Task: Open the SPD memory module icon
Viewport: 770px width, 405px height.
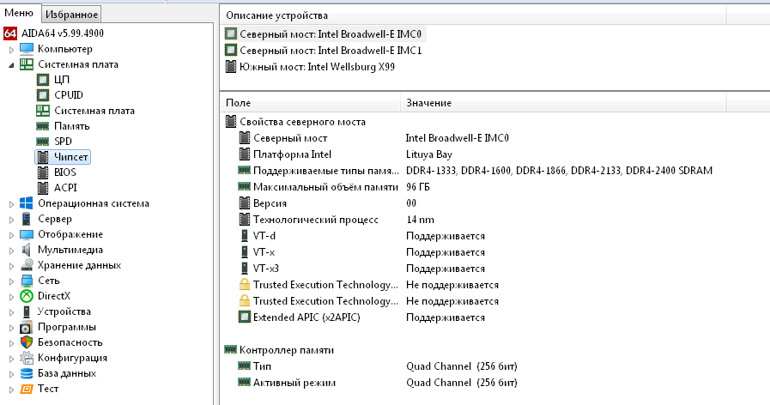Action: coord(43,142)
